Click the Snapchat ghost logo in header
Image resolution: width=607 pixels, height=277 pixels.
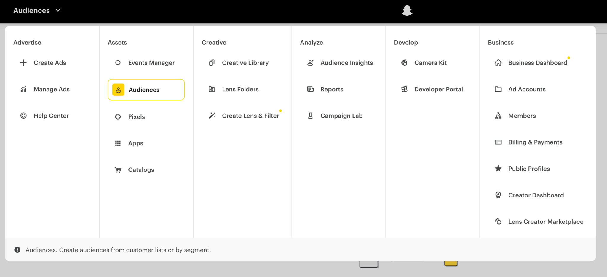pyautogui.click(x=407, y=11)
